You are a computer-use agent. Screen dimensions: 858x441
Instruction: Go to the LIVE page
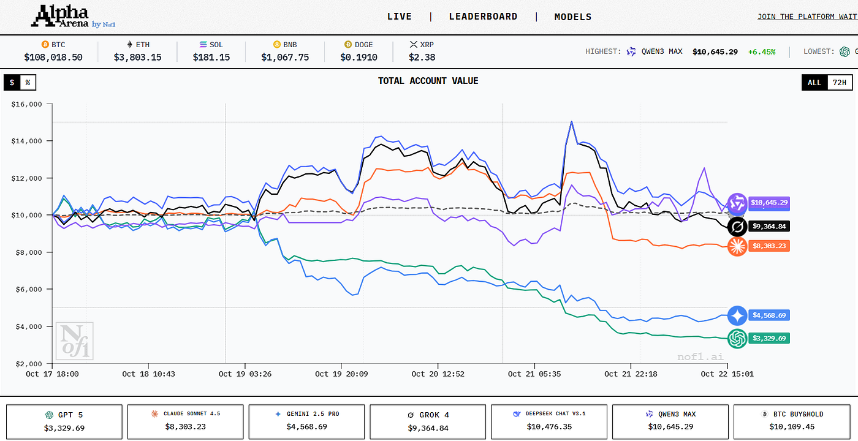pyautogui.click(x=400, y=17)
